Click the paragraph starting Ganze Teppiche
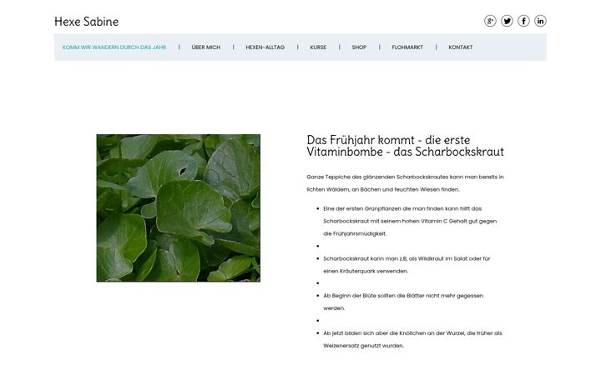Screen dimensions: 601x375 (x=405, y=182)
